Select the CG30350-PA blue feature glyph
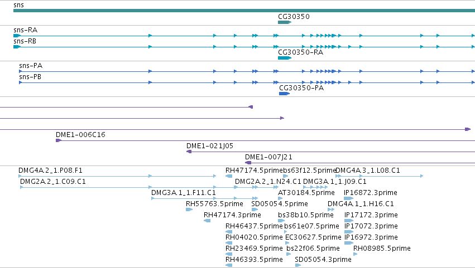The height and width of the screenshot is (268, 475). pos(284,94)
